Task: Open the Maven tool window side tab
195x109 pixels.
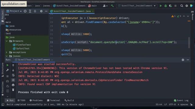Action: pyautogui.click(x=192, y=15)
